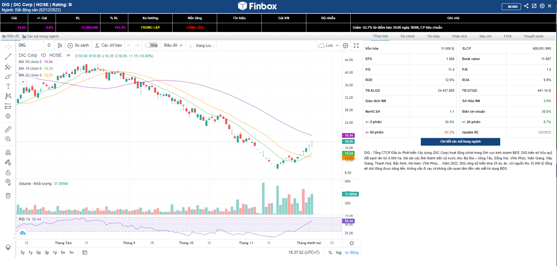Open the NOW dropdown selector
557x266 pixels.
tap(511, 6)
